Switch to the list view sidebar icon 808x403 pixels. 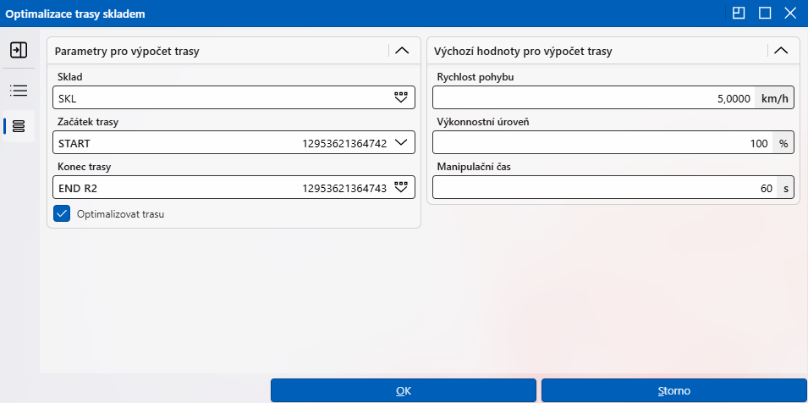[19, 91]
